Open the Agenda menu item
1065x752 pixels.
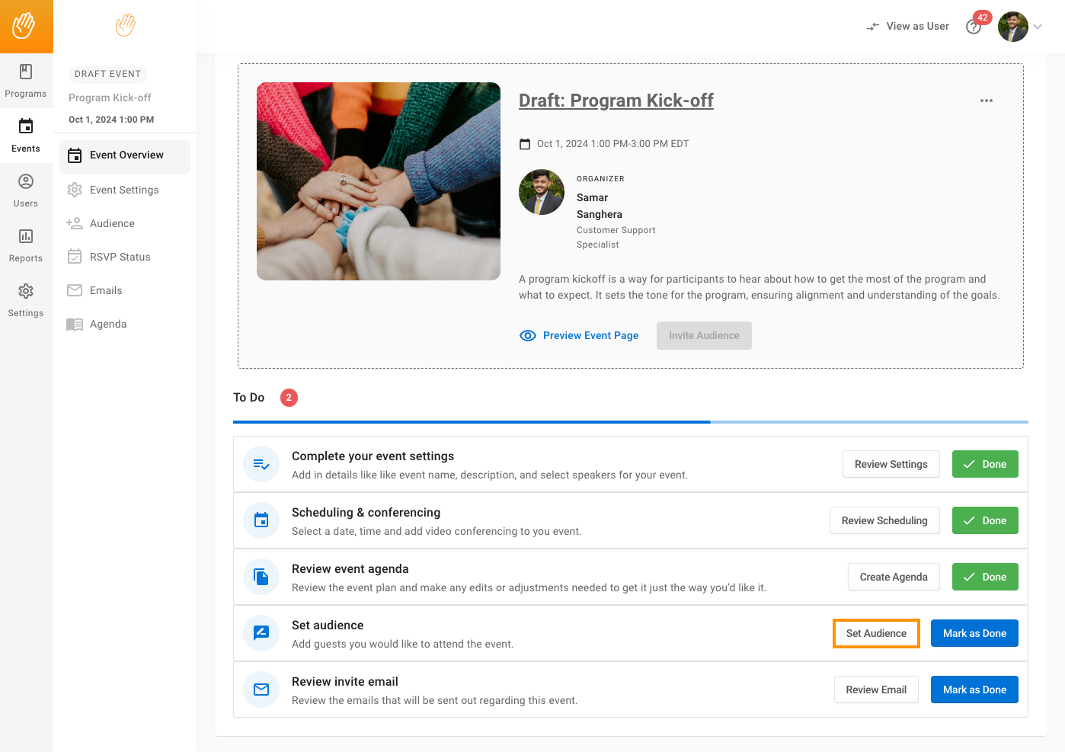[x=125, y=324]
